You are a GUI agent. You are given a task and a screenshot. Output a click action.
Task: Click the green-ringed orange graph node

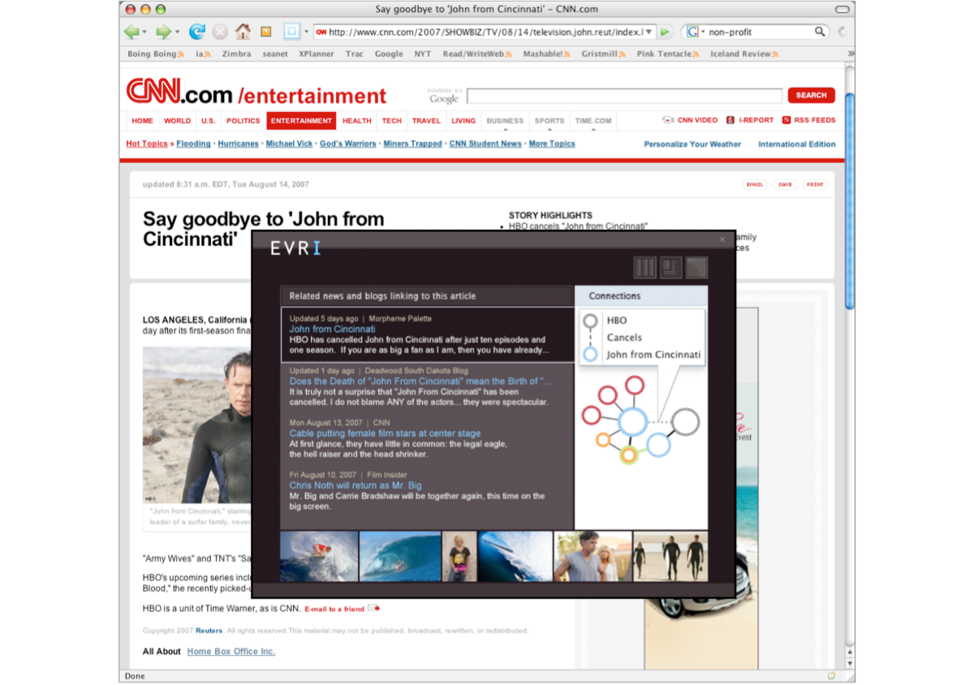coord(628,455)
